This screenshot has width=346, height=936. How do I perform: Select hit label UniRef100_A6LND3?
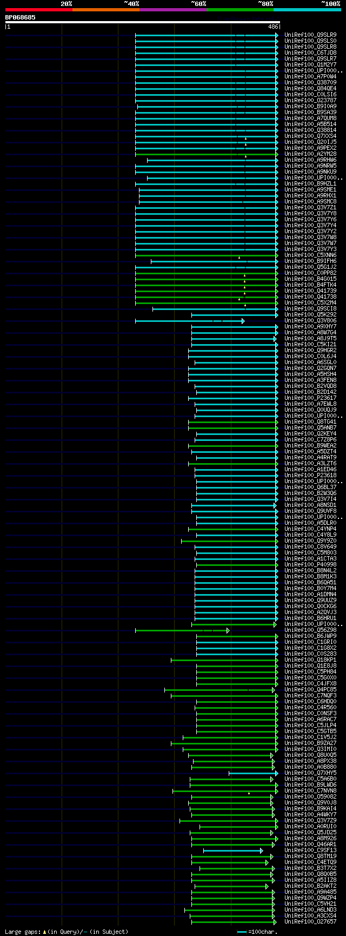[x=310, y=910]
